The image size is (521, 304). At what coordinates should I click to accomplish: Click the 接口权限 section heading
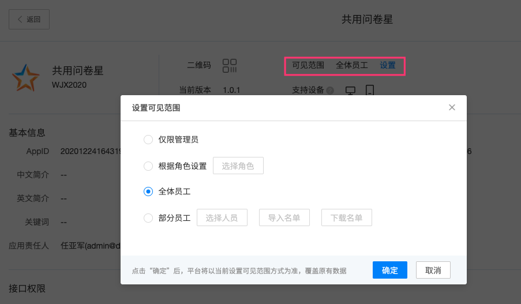pos(27,288)
